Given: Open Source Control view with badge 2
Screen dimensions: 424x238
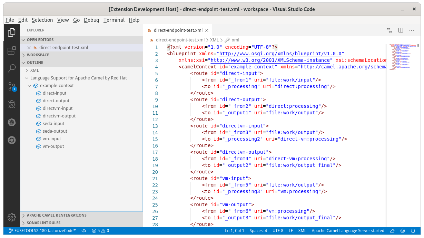Looking at the screenshot, I should 12,86.
